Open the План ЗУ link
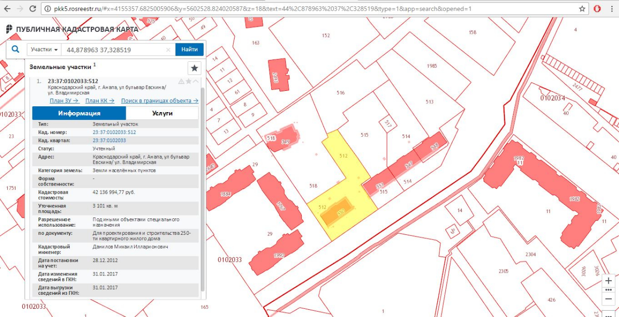The image size is (619, 317). coord(64,101)
